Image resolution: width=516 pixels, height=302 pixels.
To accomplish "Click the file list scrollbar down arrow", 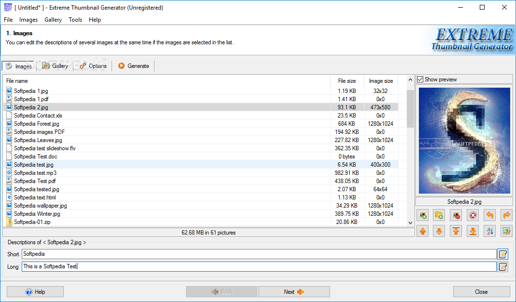I will [x=410, y=223].
